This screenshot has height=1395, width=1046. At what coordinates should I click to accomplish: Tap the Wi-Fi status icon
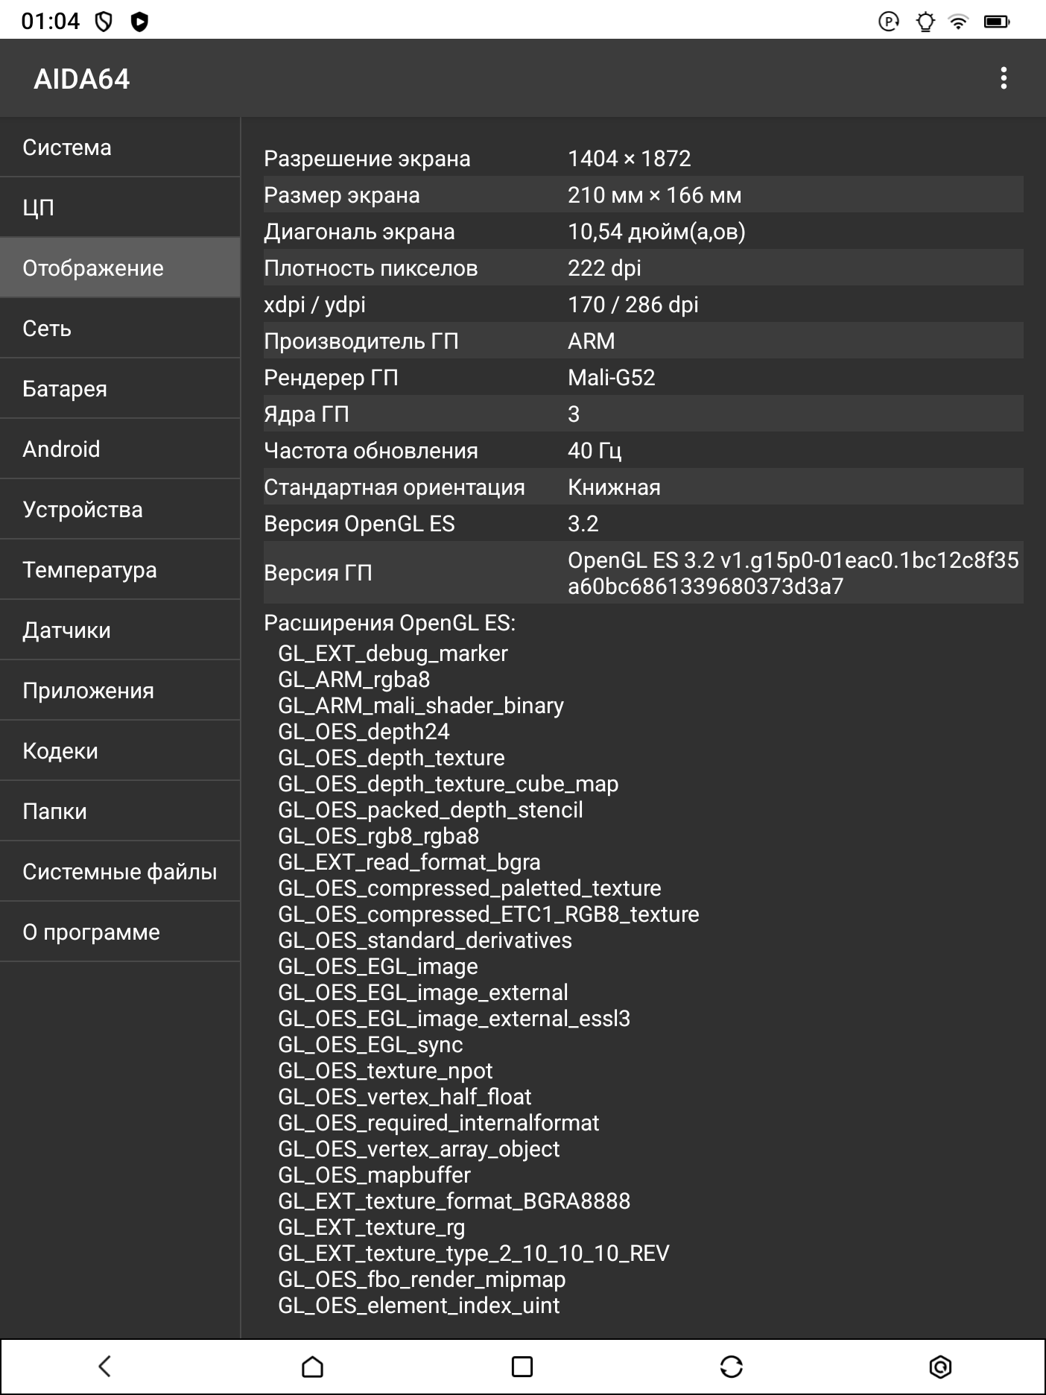click(959, 22)
